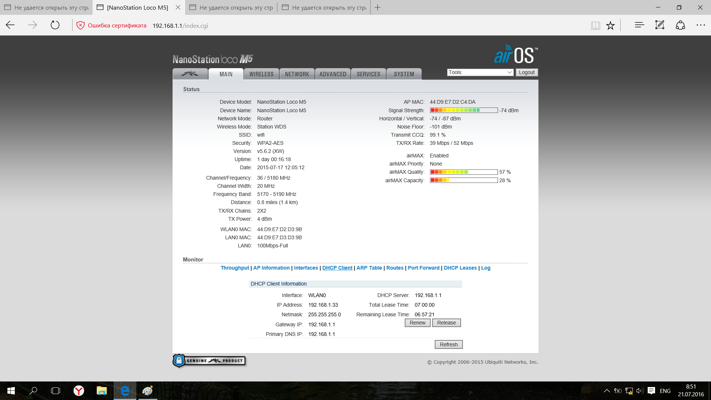Open the NETWORK tab
711x400 pixels.
pos(297,74)
